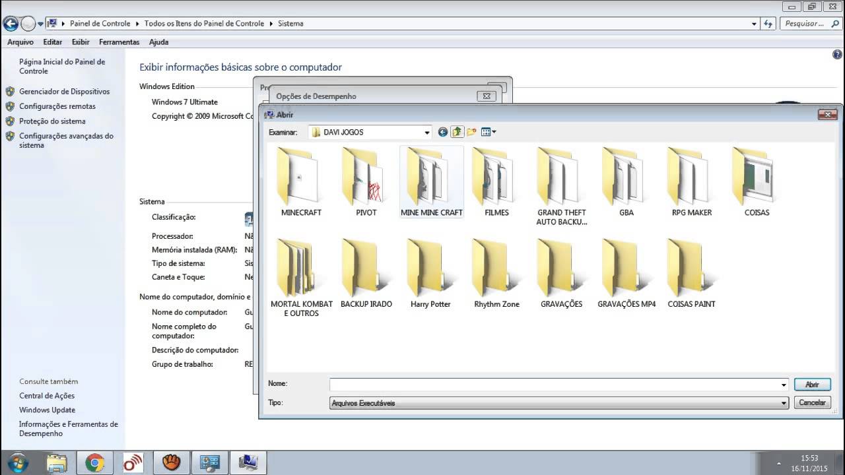This screenshot has height=475, width=845.
Task: Open the COISAS PAINT folder
Action: click(691, 273)
